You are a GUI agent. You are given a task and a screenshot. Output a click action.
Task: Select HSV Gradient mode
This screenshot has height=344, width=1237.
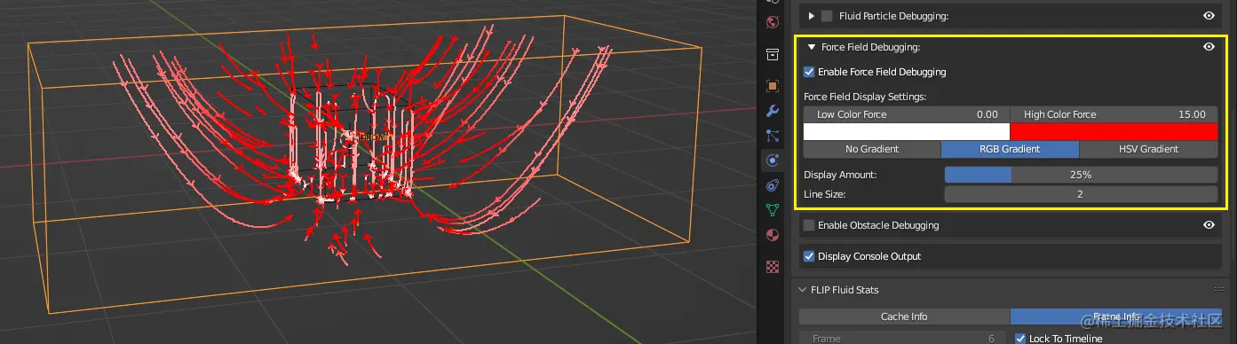tap(1148, 149)
